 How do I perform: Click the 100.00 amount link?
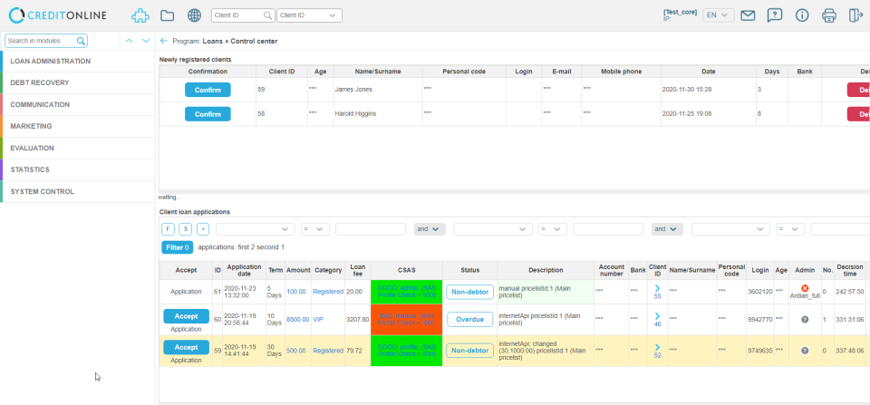click(296, 292)
